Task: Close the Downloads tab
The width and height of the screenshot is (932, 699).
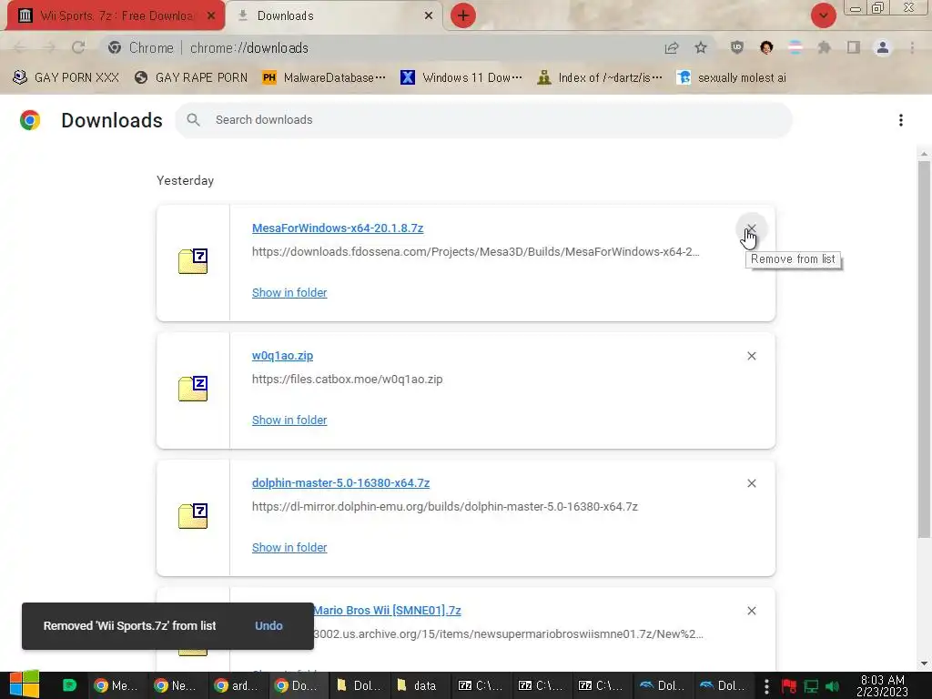Action: point(428,16)
